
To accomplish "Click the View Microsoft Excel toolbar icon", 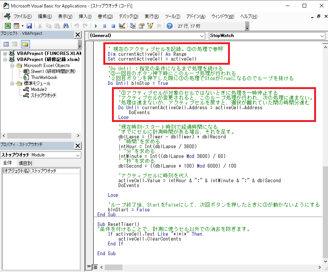I will (8, 26).
